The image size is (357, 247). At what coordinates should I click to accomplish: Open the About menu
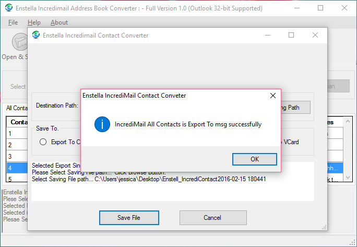[x=59, y=22]
